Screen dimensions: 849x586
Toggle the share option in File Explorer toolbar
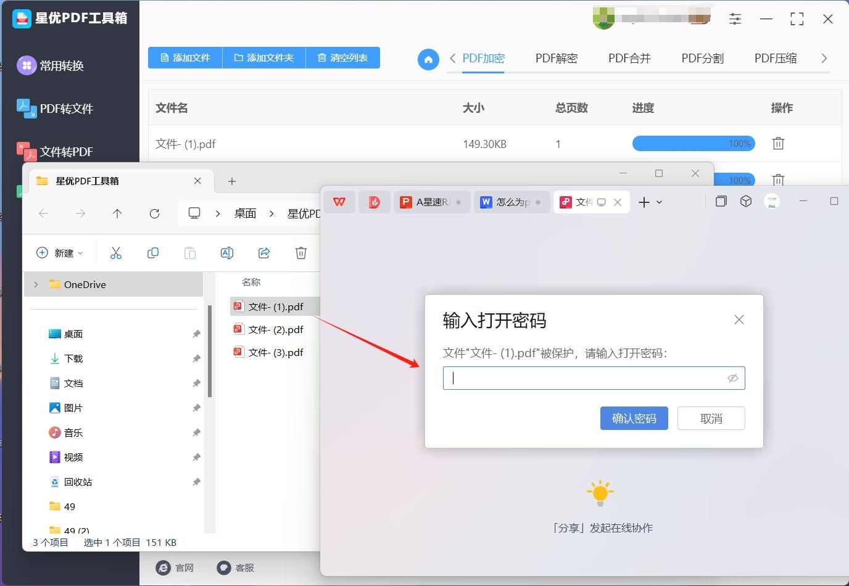pos(264,253)
